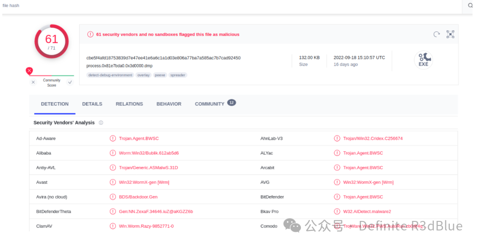
Task: Vote positive with community checkmark icon
Action: pyautogui.click(x=70, y=82)
